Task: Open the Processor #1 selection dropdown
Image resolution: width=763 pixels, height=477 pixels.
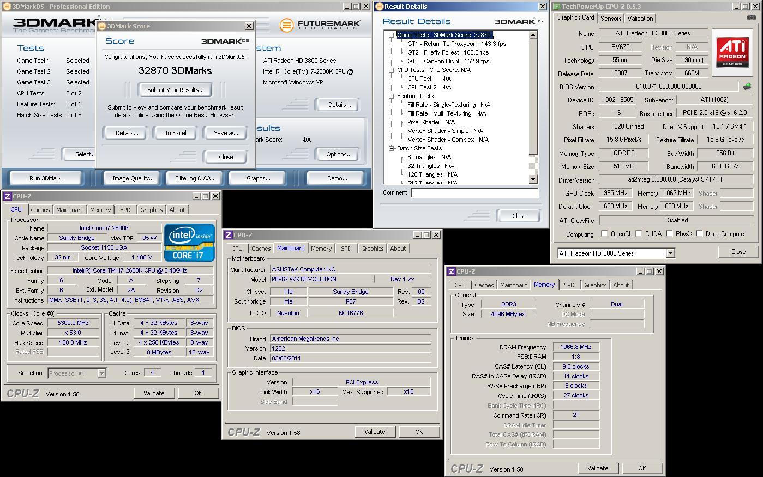Action: point(101,373)
